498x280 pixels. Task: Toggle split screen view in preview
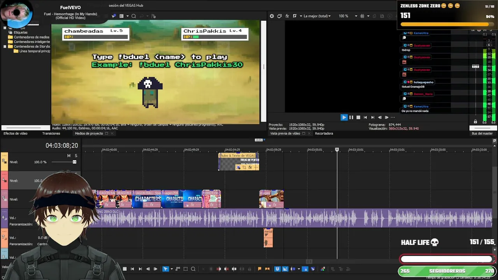click(x=295, y=16)
